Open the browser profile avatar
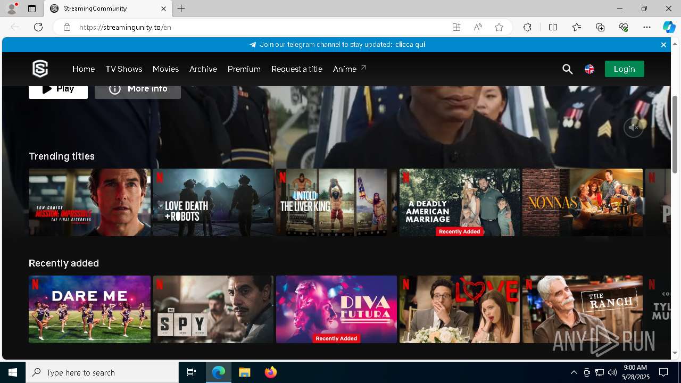The width and height of the screenshot is (681, 383). (11, 9)
